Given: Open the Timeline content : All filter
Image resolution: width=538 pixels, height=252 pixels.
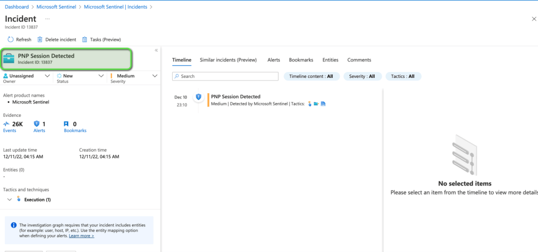Looking at the screenshot, I should [x=312, y=76].
